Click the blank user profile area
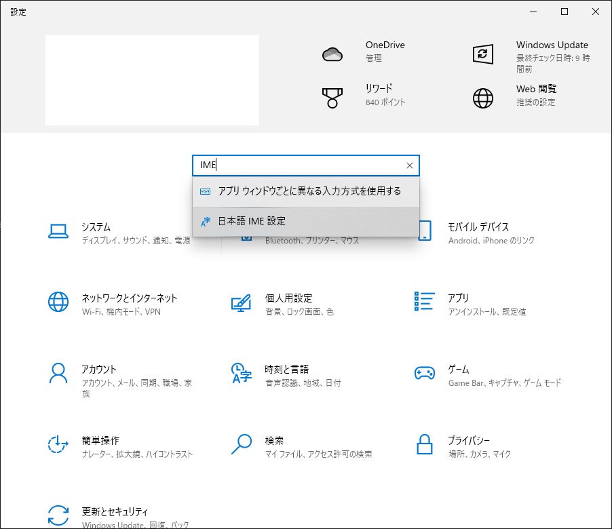Image resolution: width=612 pixels, height=529 pixels. pos(152,80)
